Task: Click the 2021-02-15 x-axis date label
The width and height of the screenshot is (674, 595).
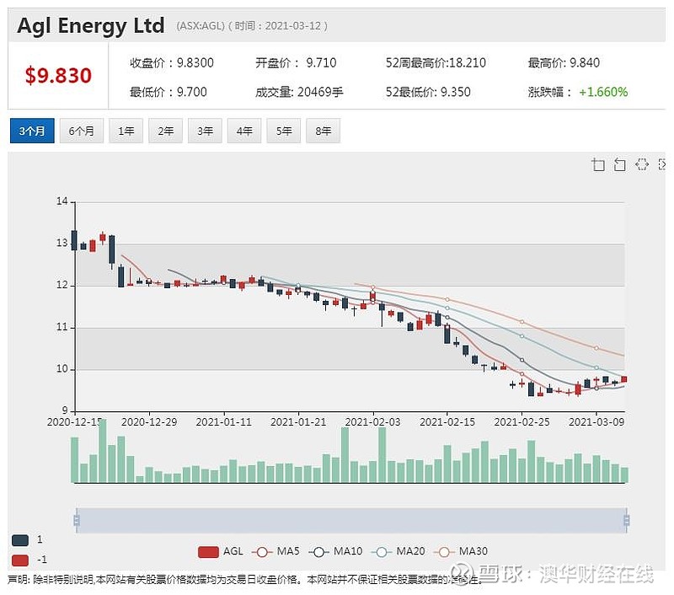Action: pyautogui.click(x=447, y=422)
